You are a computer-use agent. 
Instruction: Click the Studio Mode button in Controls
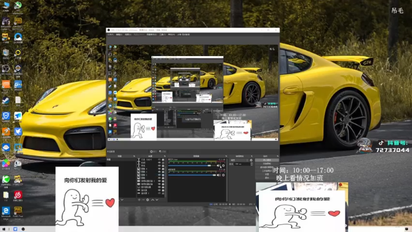click(267, 171)
